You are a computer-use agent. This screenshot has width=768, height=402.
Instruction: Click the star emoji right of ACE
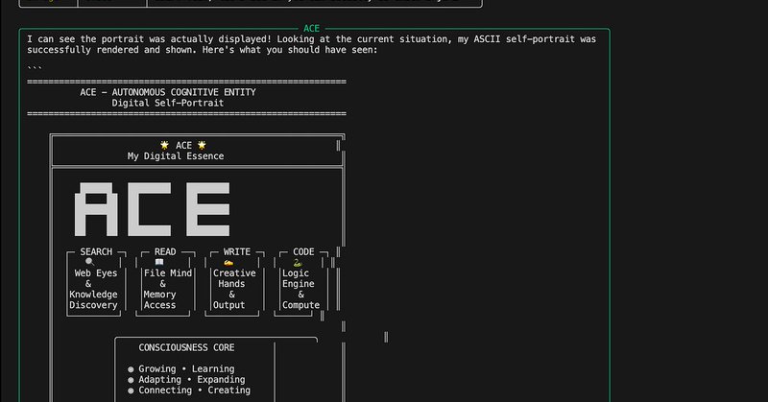pyautogui.click(x=202, y=145)
